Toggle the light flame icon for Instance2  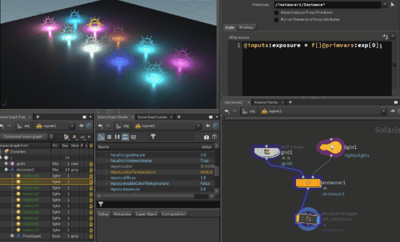[91, 187]
